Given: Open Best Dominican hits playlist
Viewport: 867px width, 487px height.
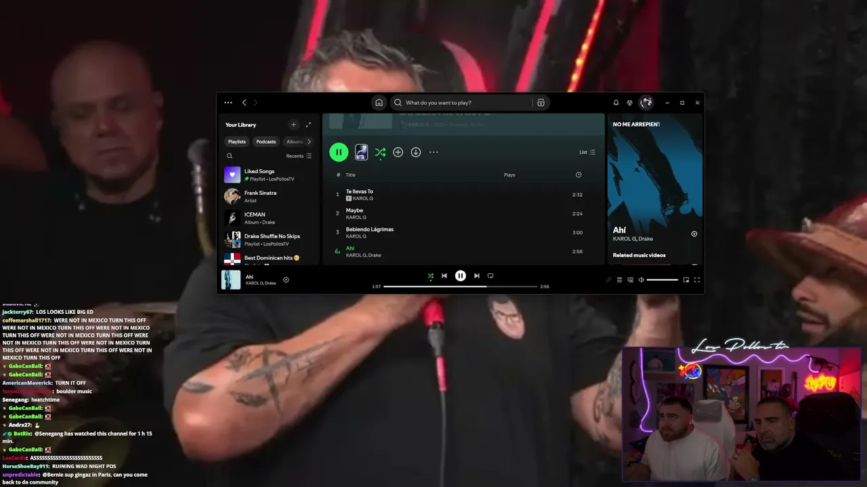Looking at the screenshot, I should 270,259.
